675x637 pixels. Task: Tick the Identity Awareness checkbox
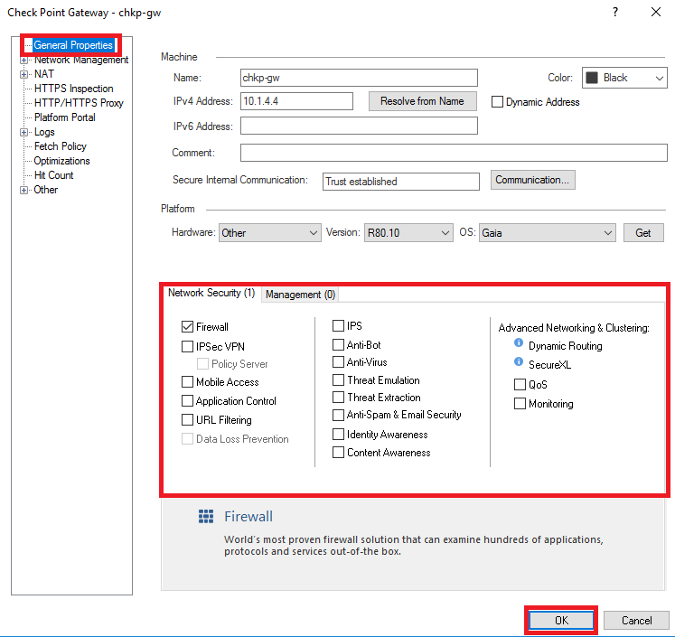coord(338,435)
